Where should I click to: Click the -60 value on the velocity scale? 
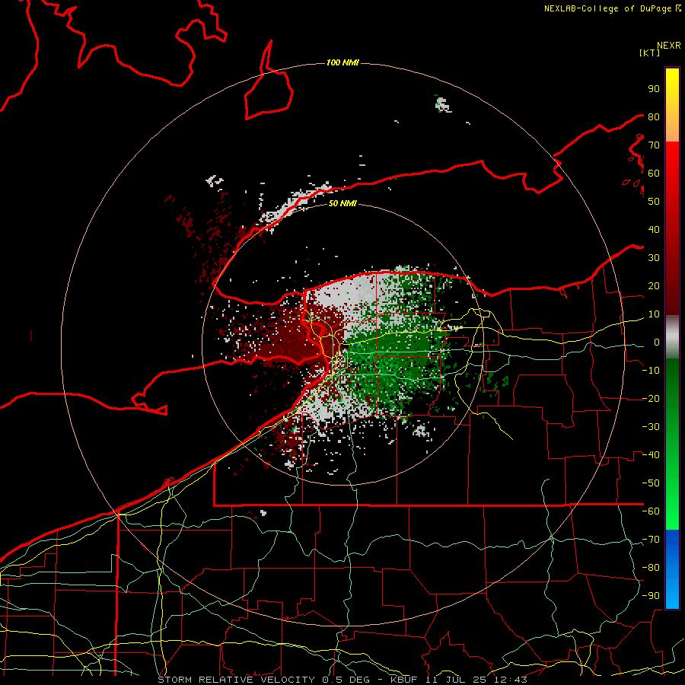click(651, 511)
